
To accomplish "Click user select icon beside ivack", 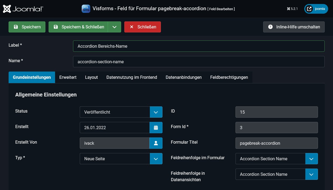I will (156, 143).
